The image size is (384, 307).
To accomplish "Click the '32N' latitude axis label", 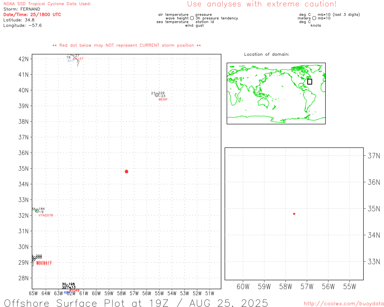I will (23, 216).
